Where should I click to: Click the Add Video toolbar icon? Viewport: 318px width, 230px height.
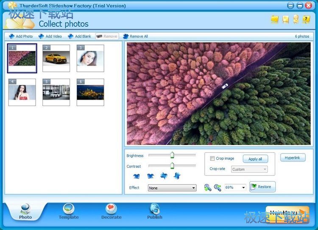(x=41, y=36)
